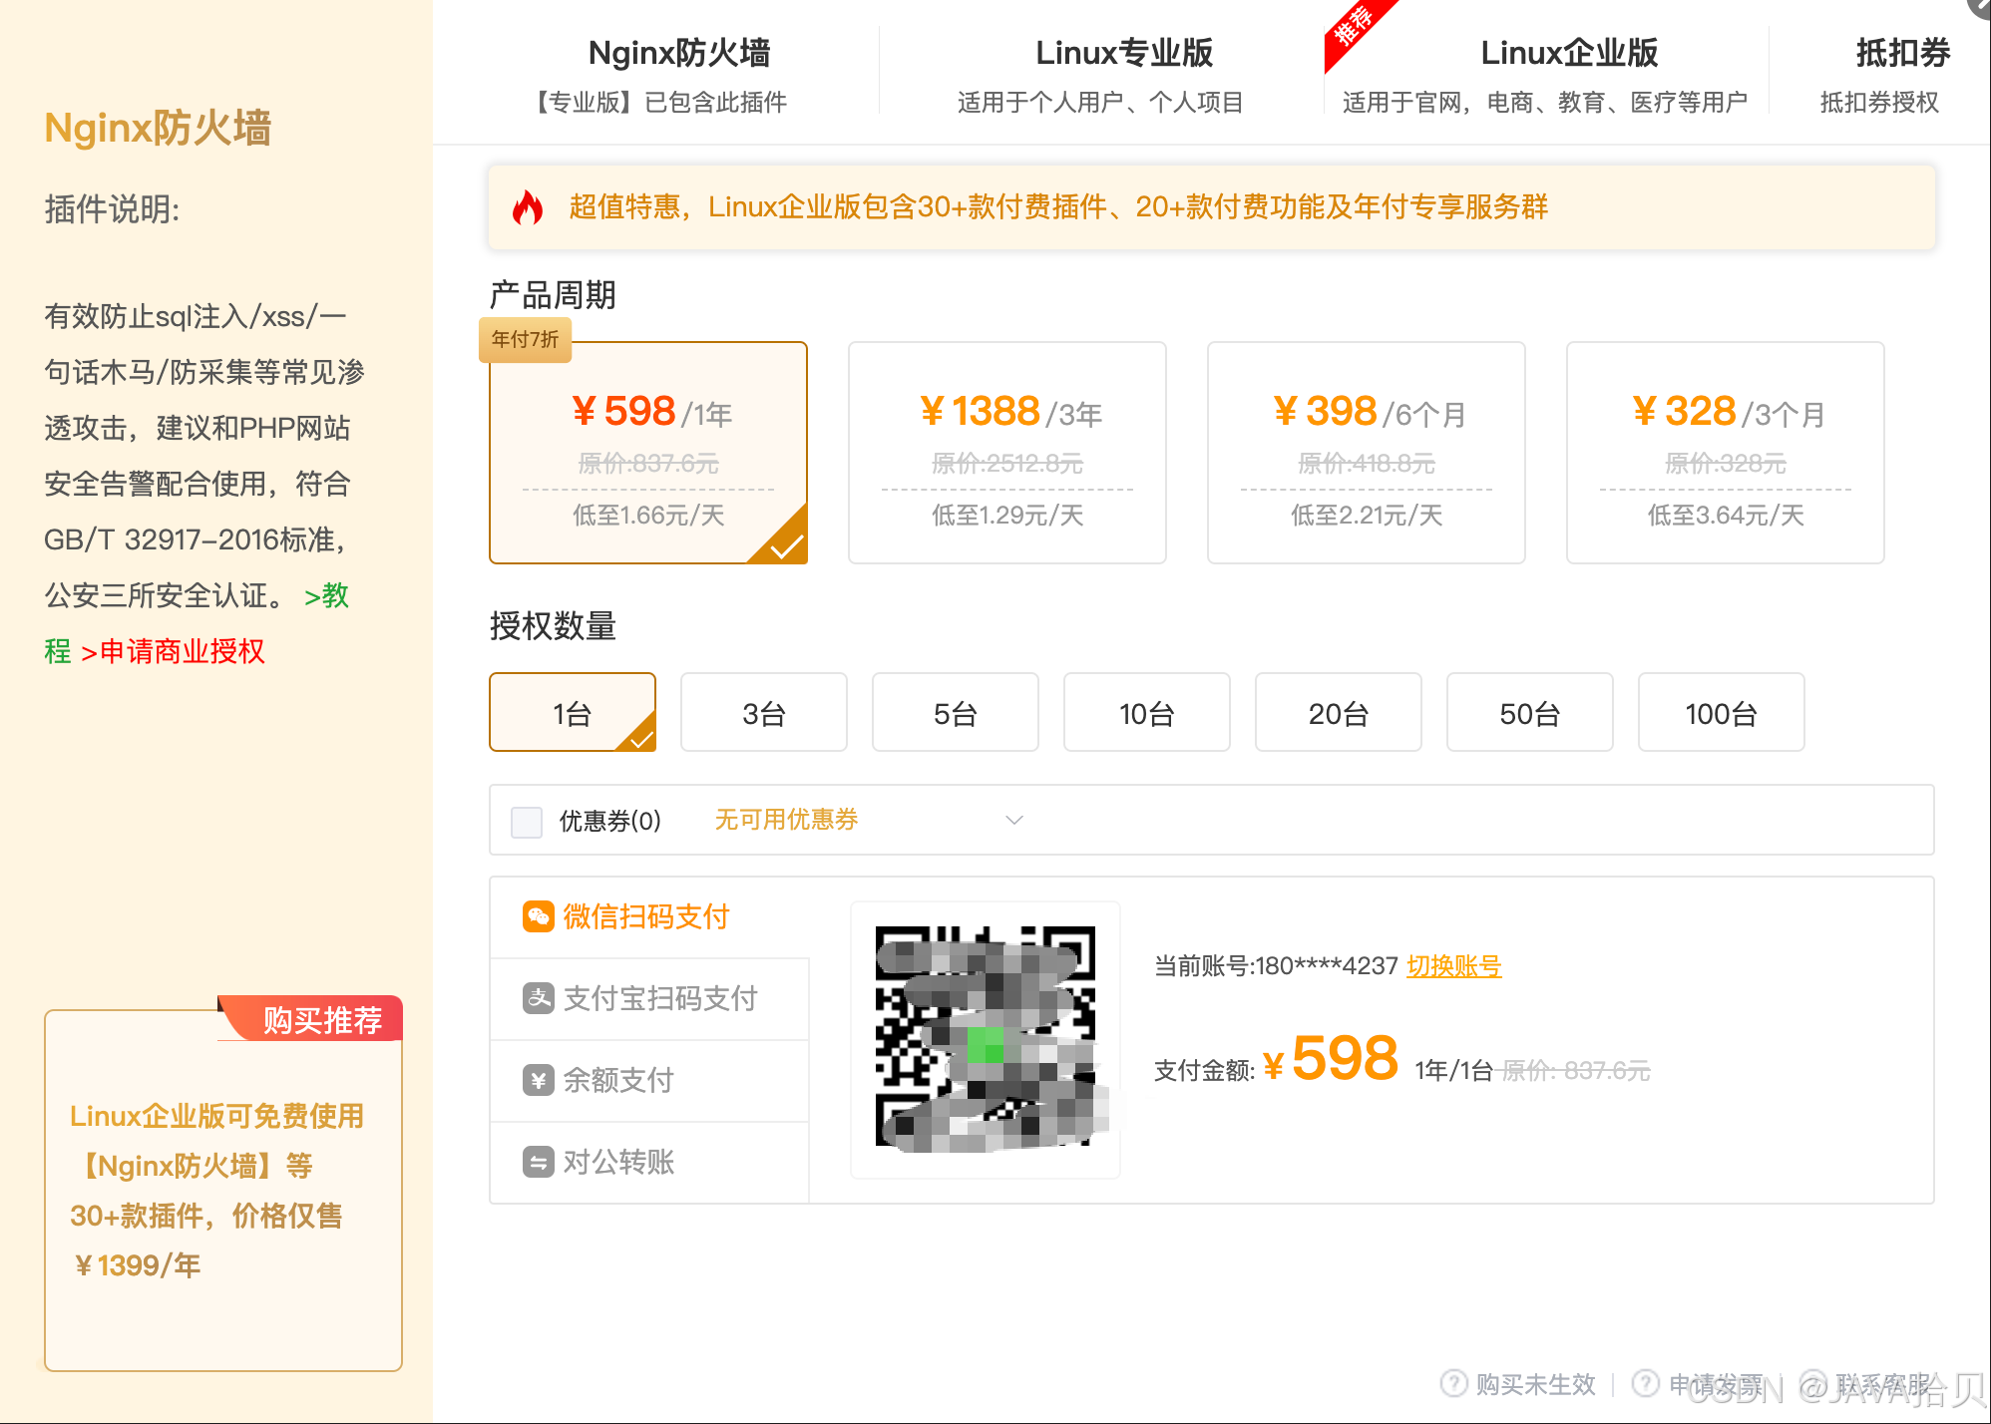
Task: Switch to the Linux企业版 tab
Action: (1545, 74)
